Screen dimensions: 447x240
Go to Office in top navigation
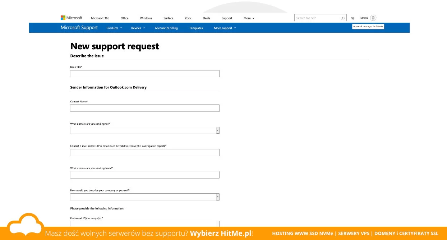(125, 18)
